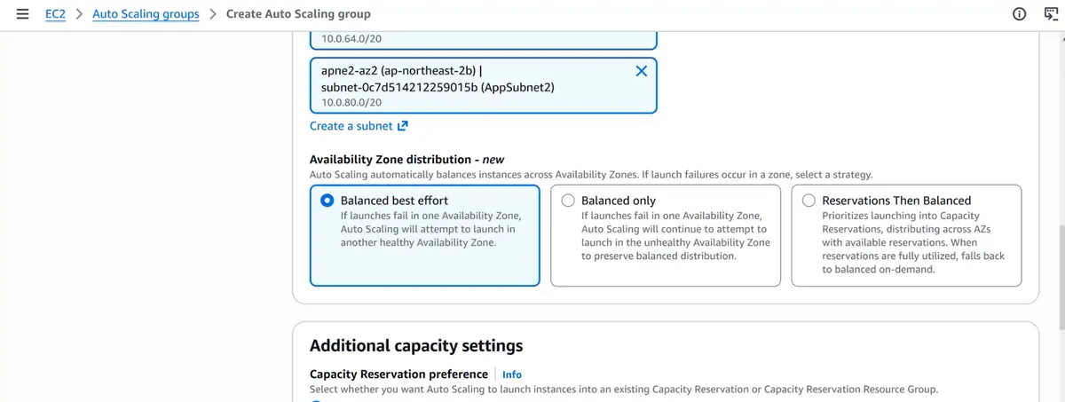Viewport: 1065px width, 402px height.
Task: Click the Create Auto Scaling group breadcrumb text
Action: pos(298,14)
